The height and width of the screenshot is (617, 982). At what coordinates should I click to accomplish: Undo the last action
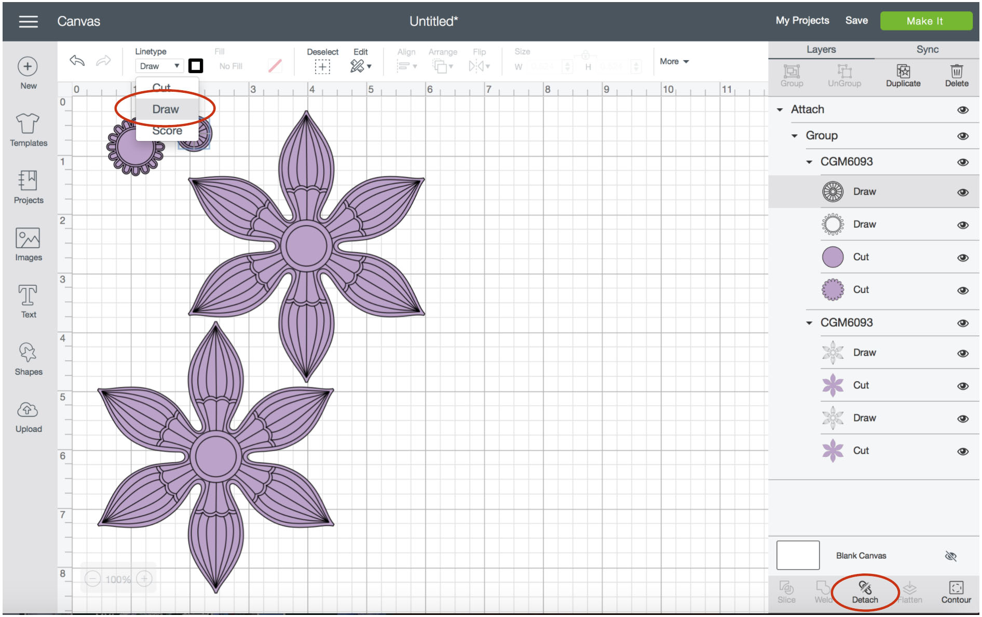77,61
